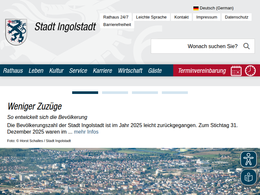
Task: Jump to the fourth slide indicator
Action: pos(175,93)
